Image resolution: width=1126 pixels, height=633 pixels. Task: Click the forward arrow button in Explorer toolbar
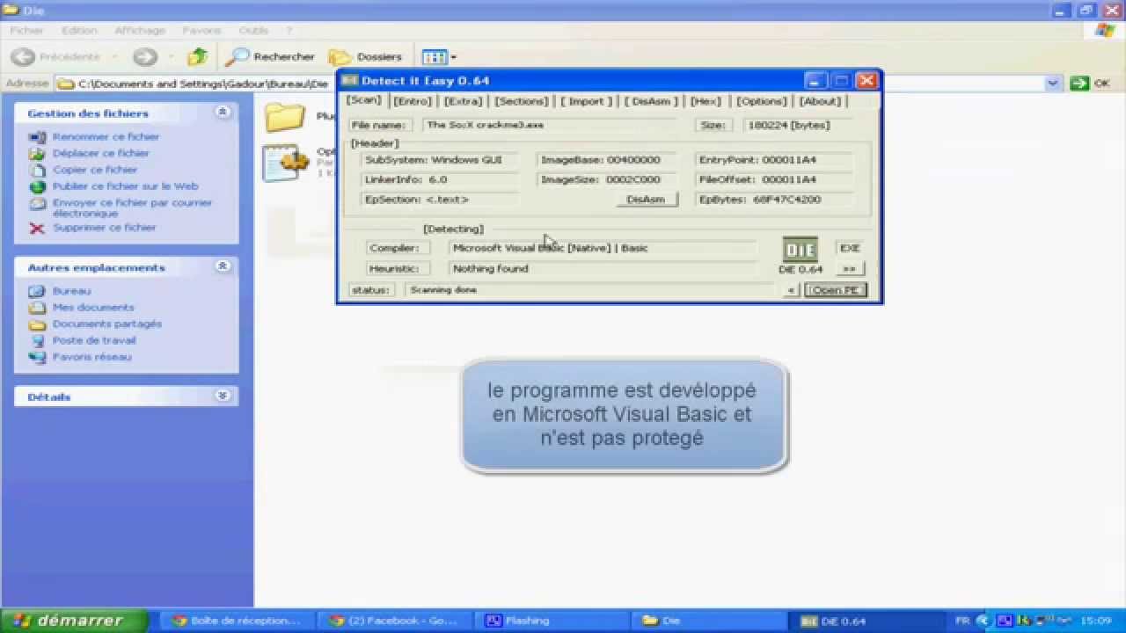(145, 56)
